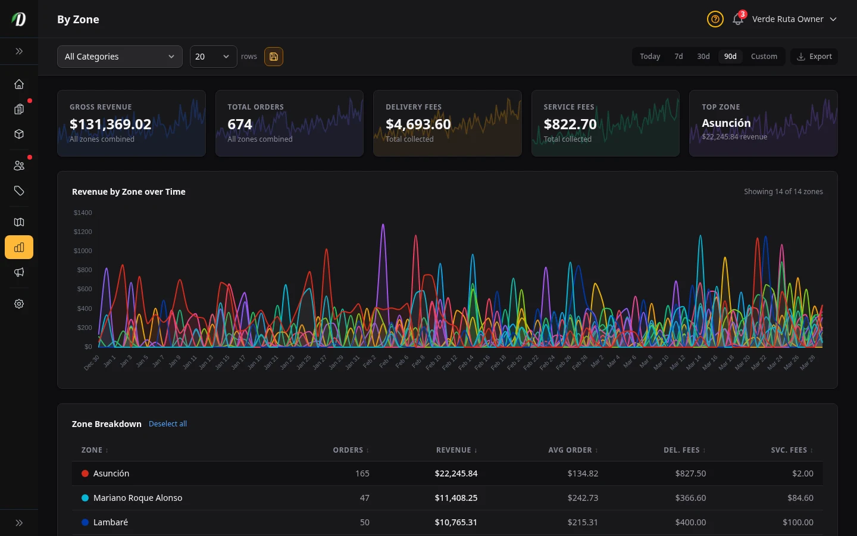This screenshot has width=857, height=536.
Task: Open Settings via the gear icon
Action: (x=18, y=304)
